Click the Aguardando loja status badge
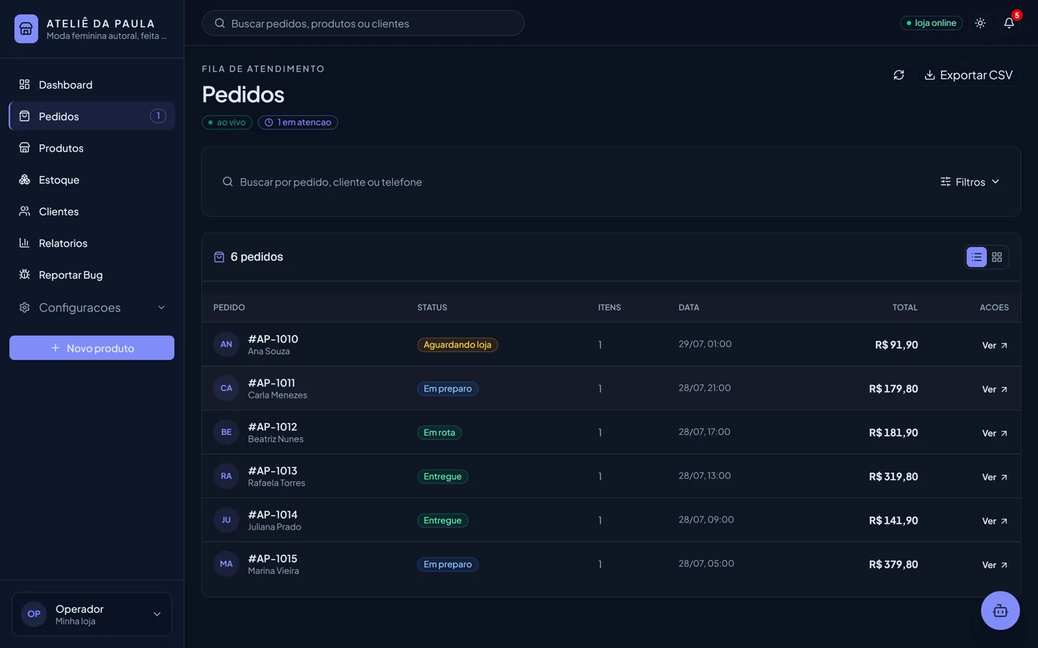Image resolution: width=1038 pixels, height=648 pixels. (457, 345)
